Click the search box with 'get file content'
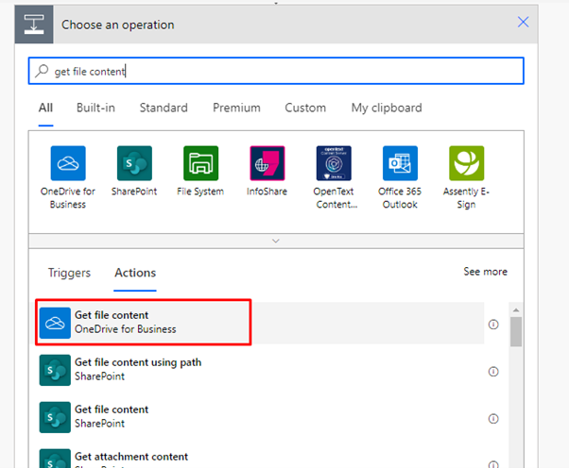569x468 pixels. click(x=276, y=71)
